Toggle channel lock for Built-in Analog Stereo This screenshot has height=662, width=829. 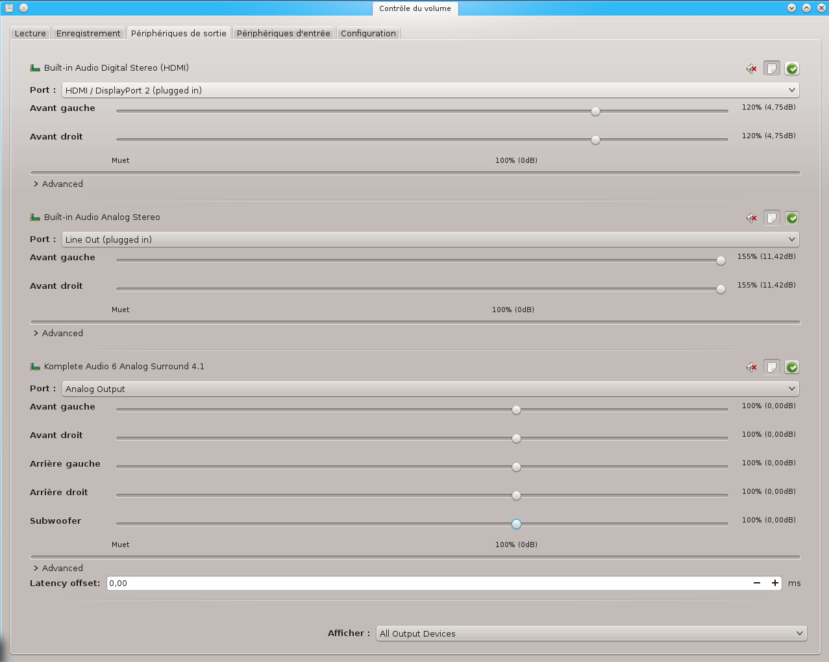(772, 217)
